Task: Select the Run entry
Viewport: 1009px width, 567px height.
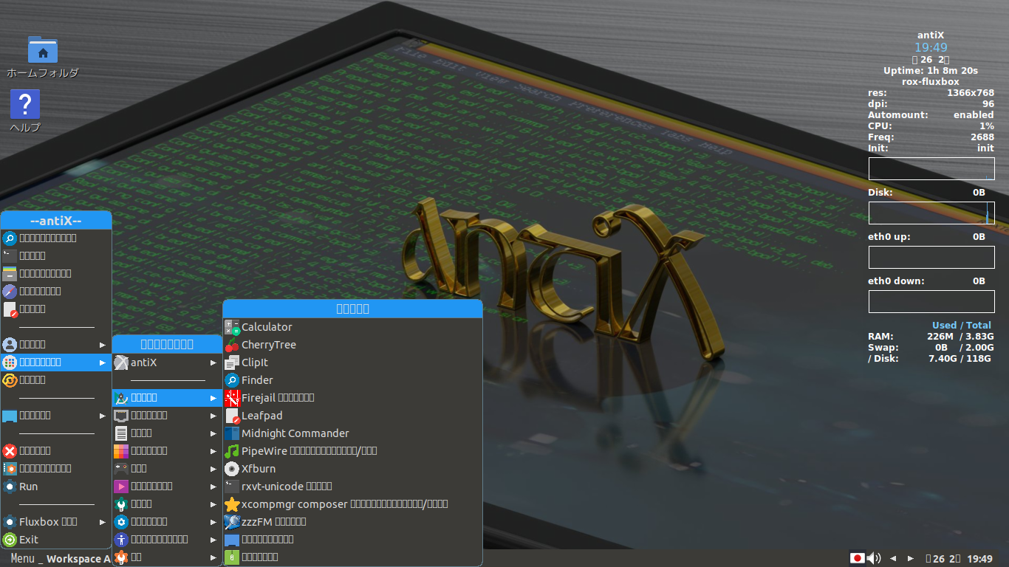Action: 56,487
